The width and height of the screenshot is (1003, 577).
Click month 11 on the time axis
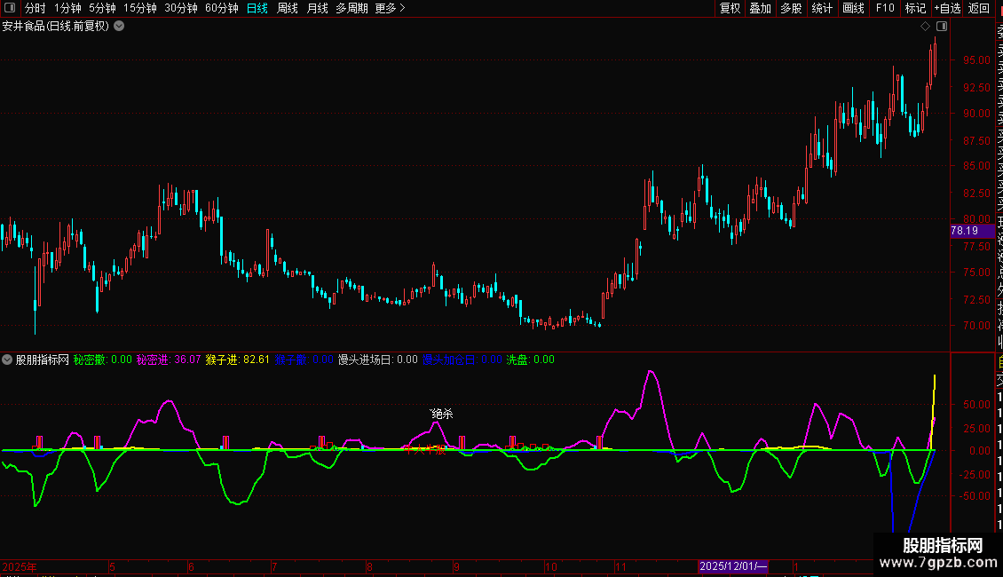[620, 566]
